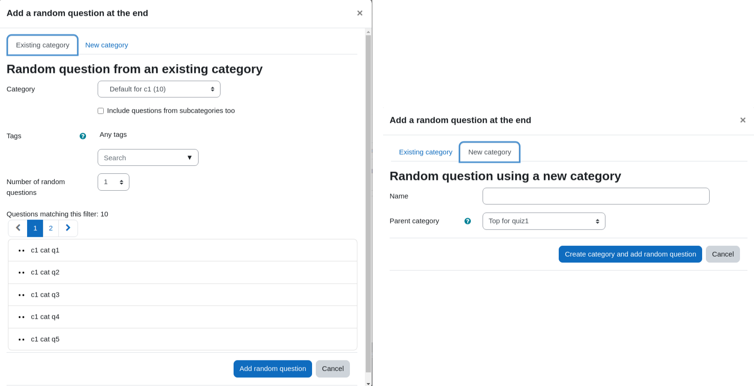Enable Include questions from subcategories too
This screenshot has height=386, width=754.
(x=100, y=111)
